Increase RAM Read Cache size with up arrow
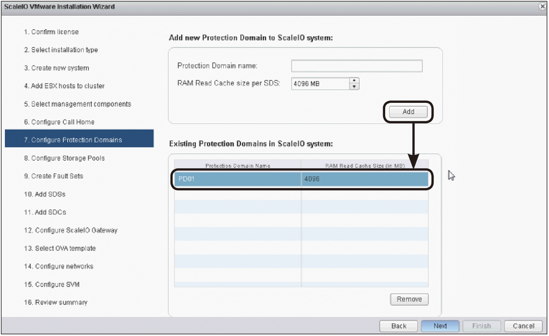549x336 pixels. click(x=354, y=81)
